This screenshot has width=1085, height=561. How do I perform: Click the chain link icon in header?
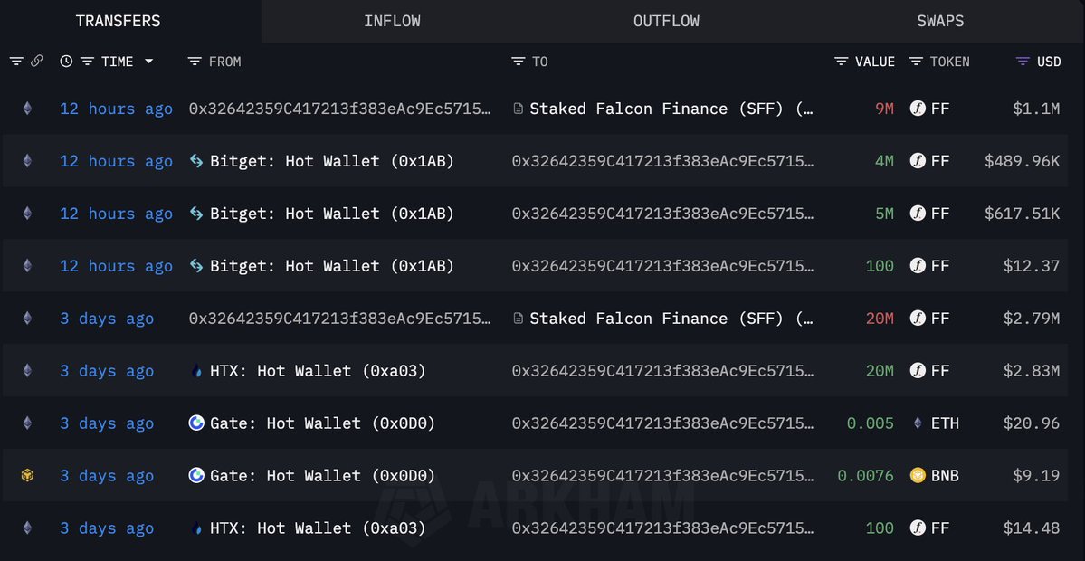pos(37,62)
